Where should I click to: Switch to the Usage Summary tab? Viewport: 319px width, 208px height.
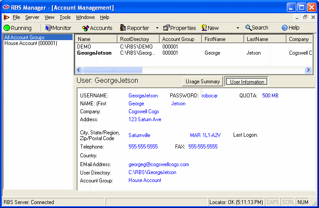[203, 82]
